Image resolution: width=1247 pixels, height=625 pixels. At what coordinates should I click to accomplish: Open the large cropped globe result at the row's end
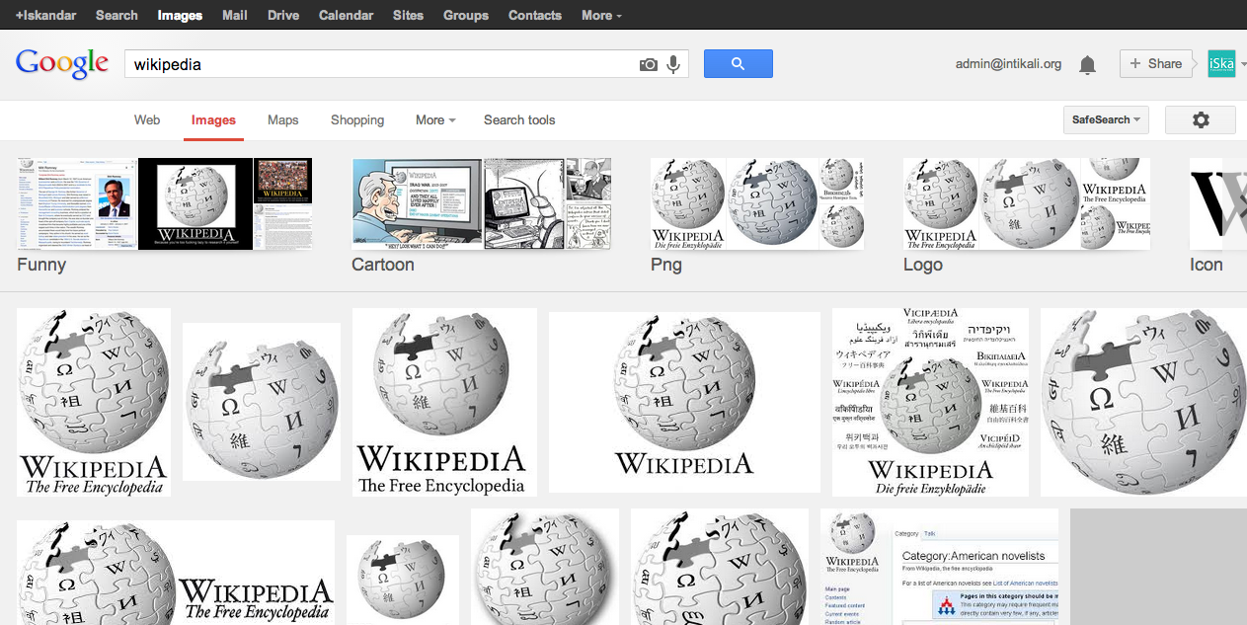point(1143,402)
